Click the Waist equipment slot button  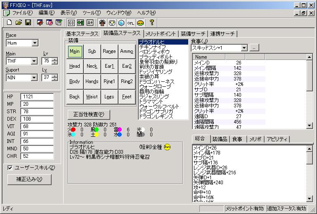[92, 97]
